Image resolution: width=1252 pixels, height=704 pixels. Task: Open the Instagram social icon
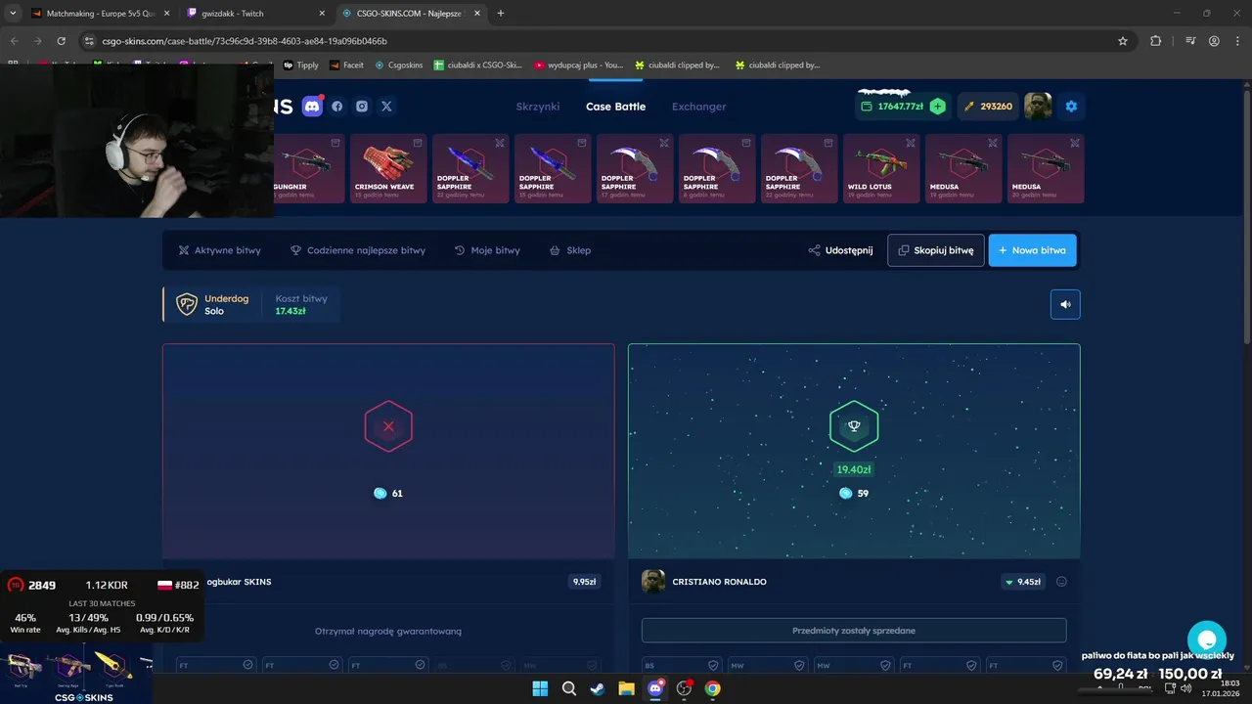click(362, 107)
